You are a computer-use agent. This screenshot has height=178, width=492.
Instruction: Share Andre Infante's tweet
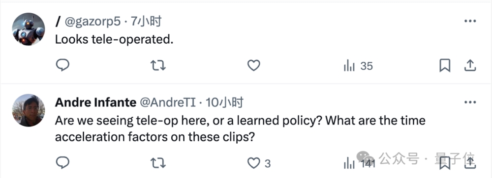pyautogui.click(x=470, y=163)
